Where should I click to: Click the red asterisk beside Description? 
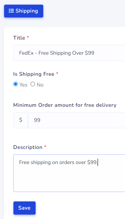pyautogui.click(x=45, y=146)
